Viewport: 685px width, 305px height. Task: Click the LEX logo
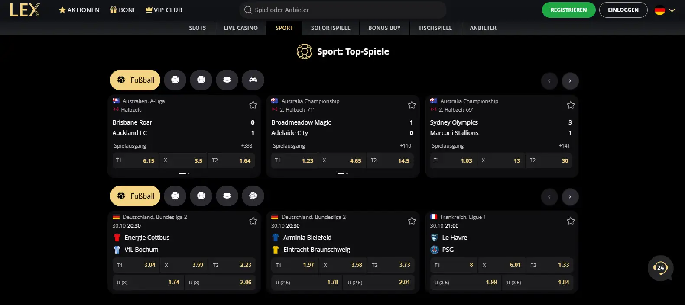(25, 10)
